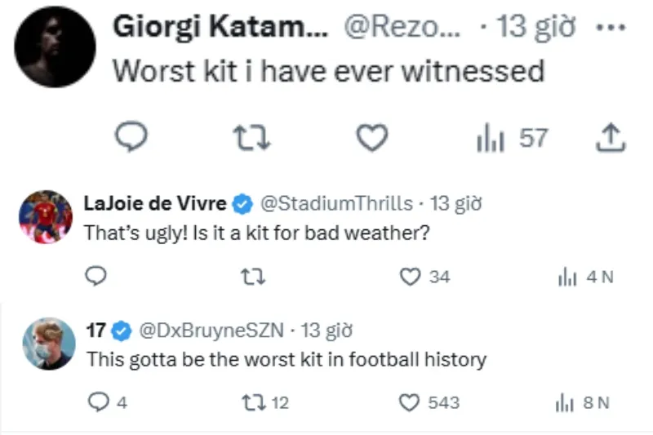View analytics showing 57 views

[512, 138]
